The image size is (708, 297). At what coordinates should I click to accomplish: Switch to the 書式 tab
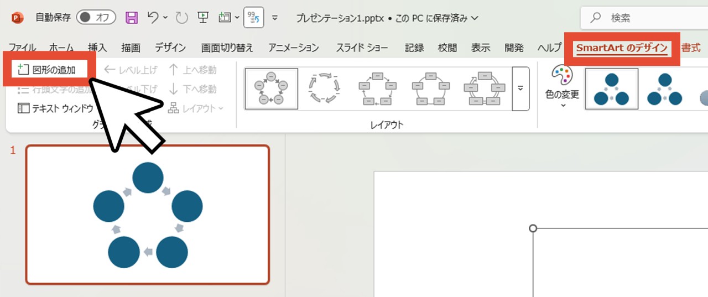691,48
